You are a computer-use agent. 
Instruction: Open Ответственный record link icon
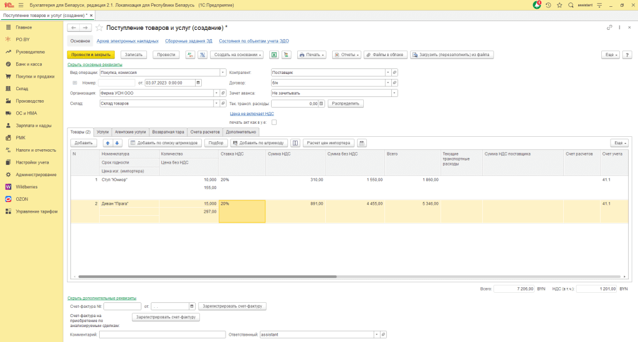pyautogui.click(x=383, y=335)
